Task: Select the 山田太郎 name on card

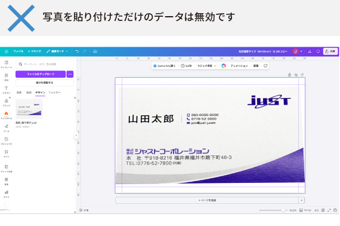Action: 151,119
